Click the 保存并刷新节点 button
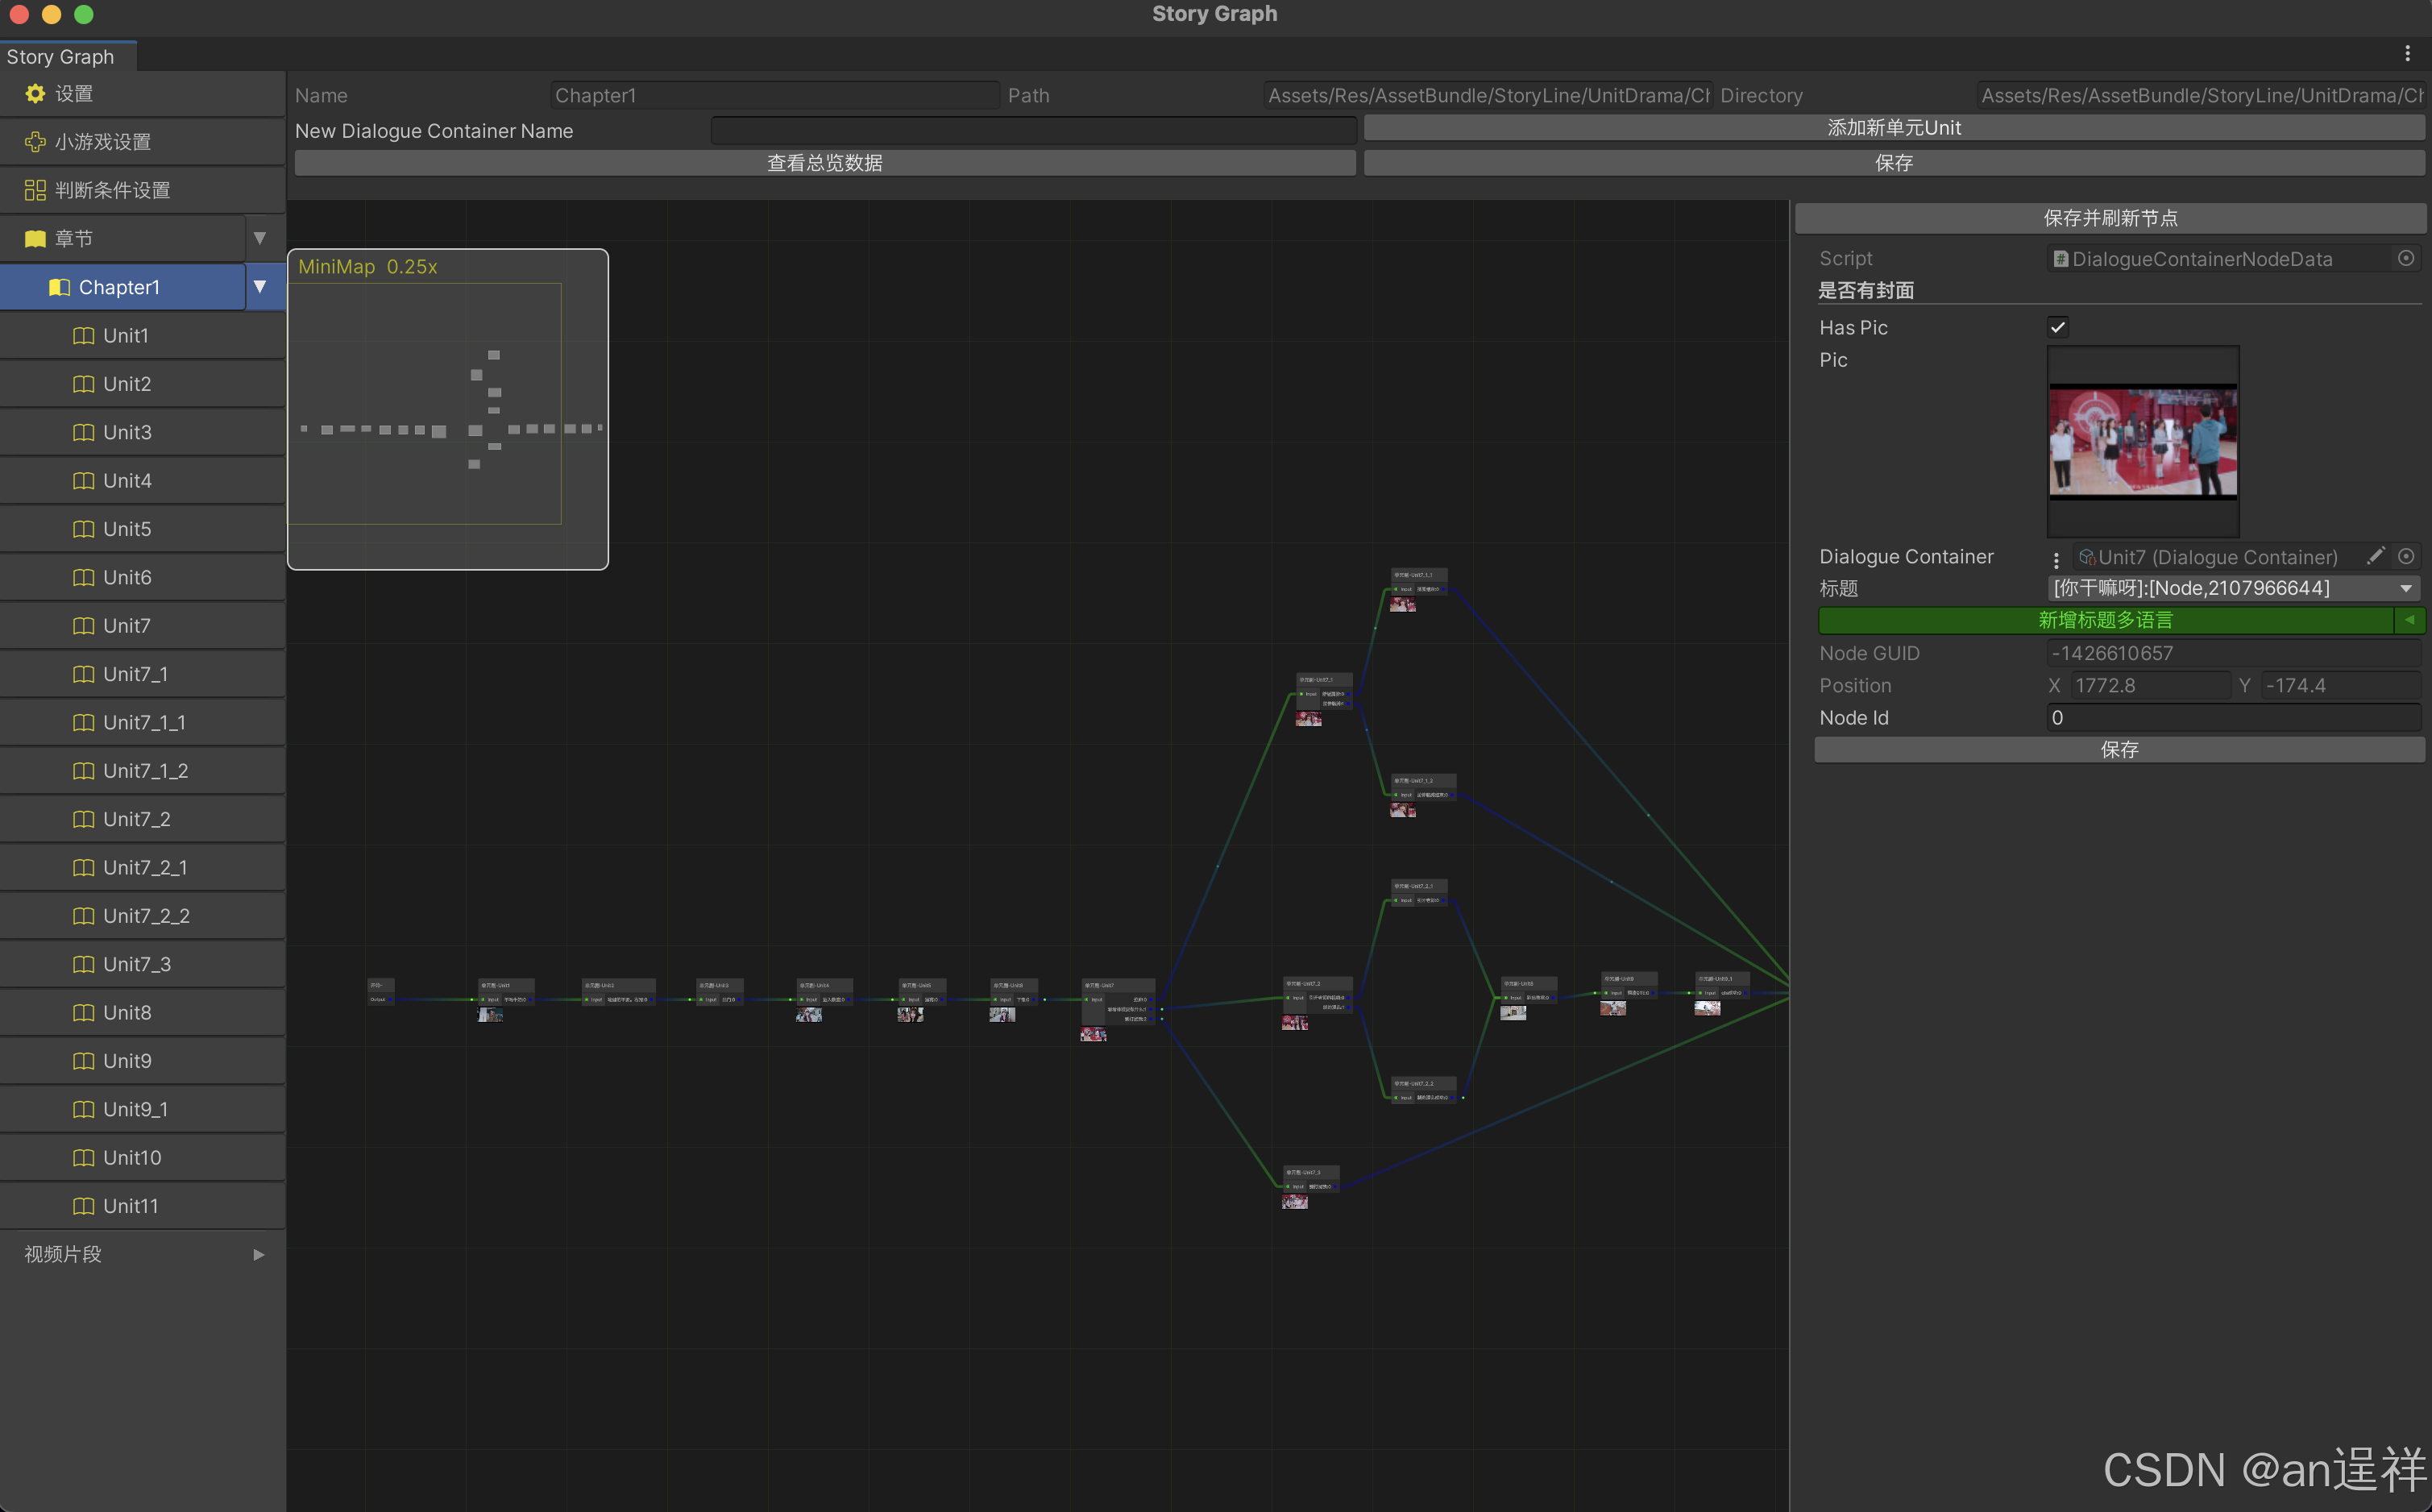Image resolution: width=2432 pixels, height=1512 pixels. pyautogui.click(x=2109, y=218)
